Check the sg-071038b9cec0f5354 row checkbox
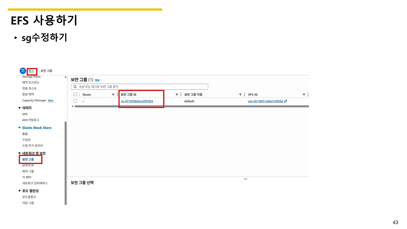 pyautogui.click(x=75, y=101)
